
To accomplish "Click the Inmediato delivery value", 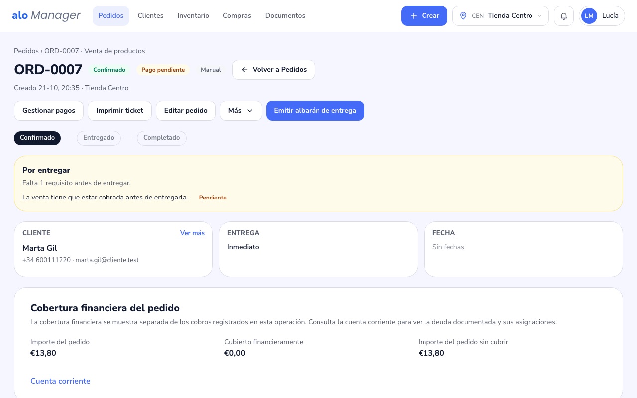I will pos(243,247).
